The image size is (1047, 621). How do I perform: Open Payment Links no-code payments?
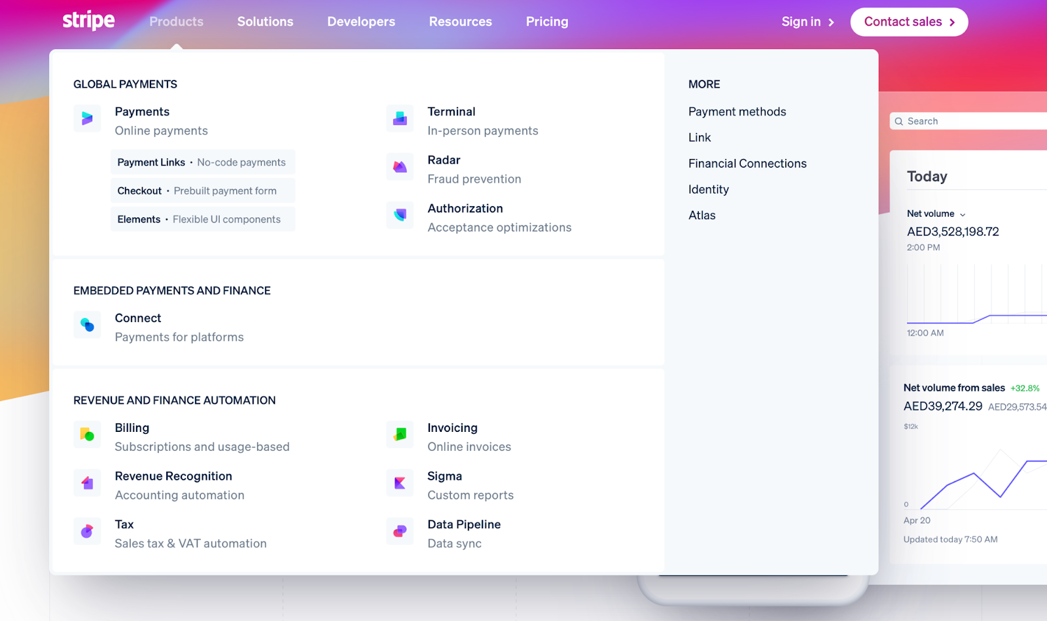[203, 162]
